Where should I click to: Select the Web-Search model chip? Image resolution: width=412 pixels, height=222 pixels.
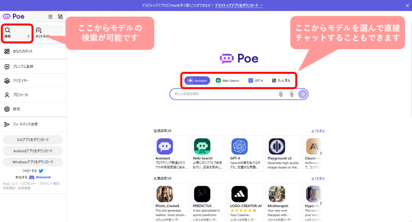click(227, 80)
